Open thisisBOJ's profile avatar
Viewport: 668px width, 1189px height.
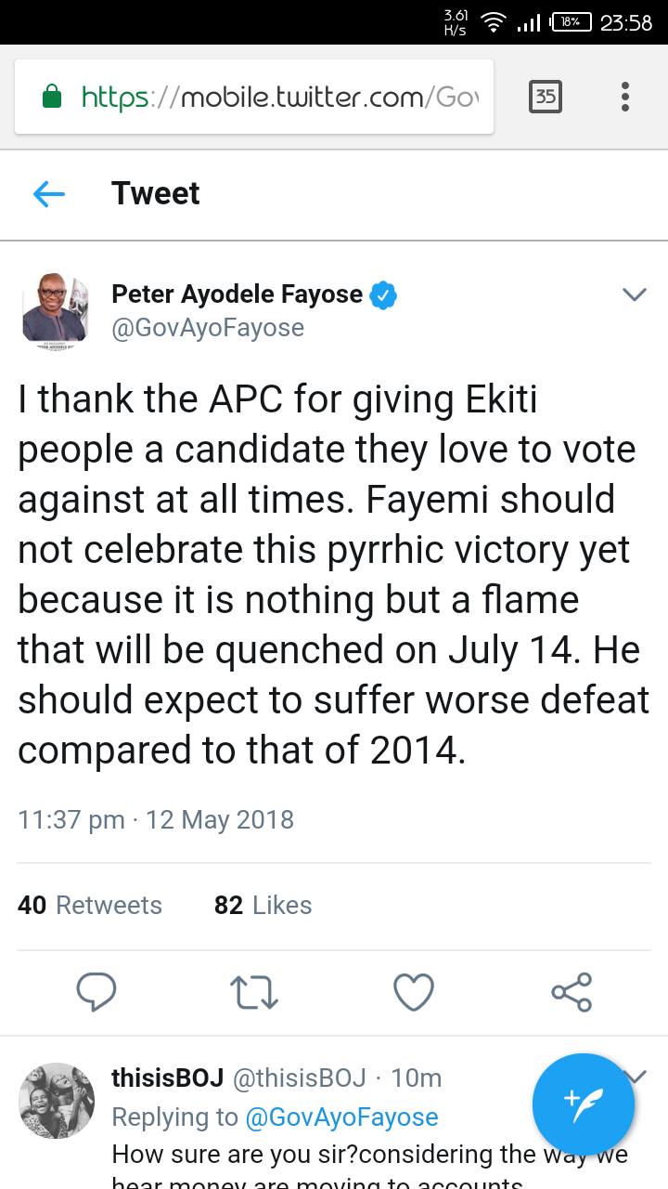coord(57,1101)
